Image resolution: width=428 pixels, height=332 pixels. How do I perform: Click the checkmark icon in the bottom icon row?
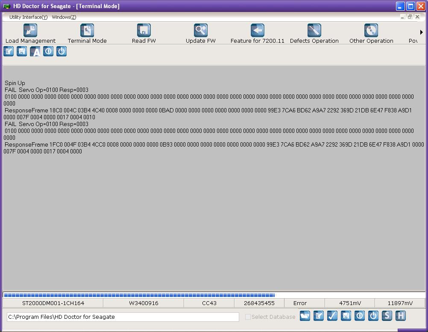(332, 316)
